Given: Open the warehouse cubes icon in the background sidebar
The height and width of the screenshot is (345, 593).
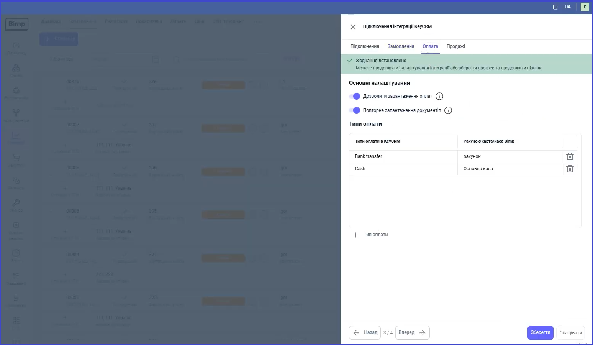Looking at the screenshot, I should 16,68.
